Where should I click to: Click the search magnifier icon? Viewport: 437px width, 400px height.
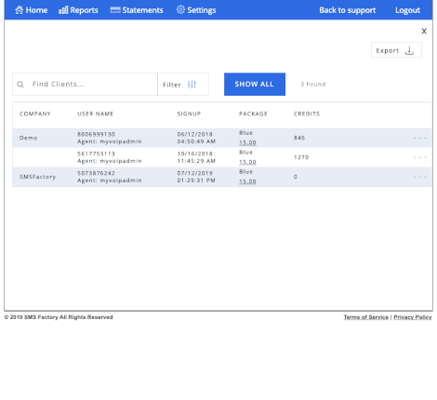20,85
